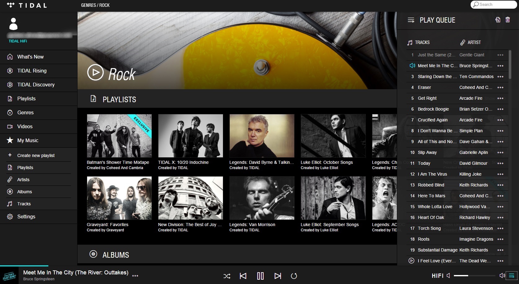Screen dimensions: 519x284
Task: Click the Play Queue list icon
Action: (x=411, y=20)
